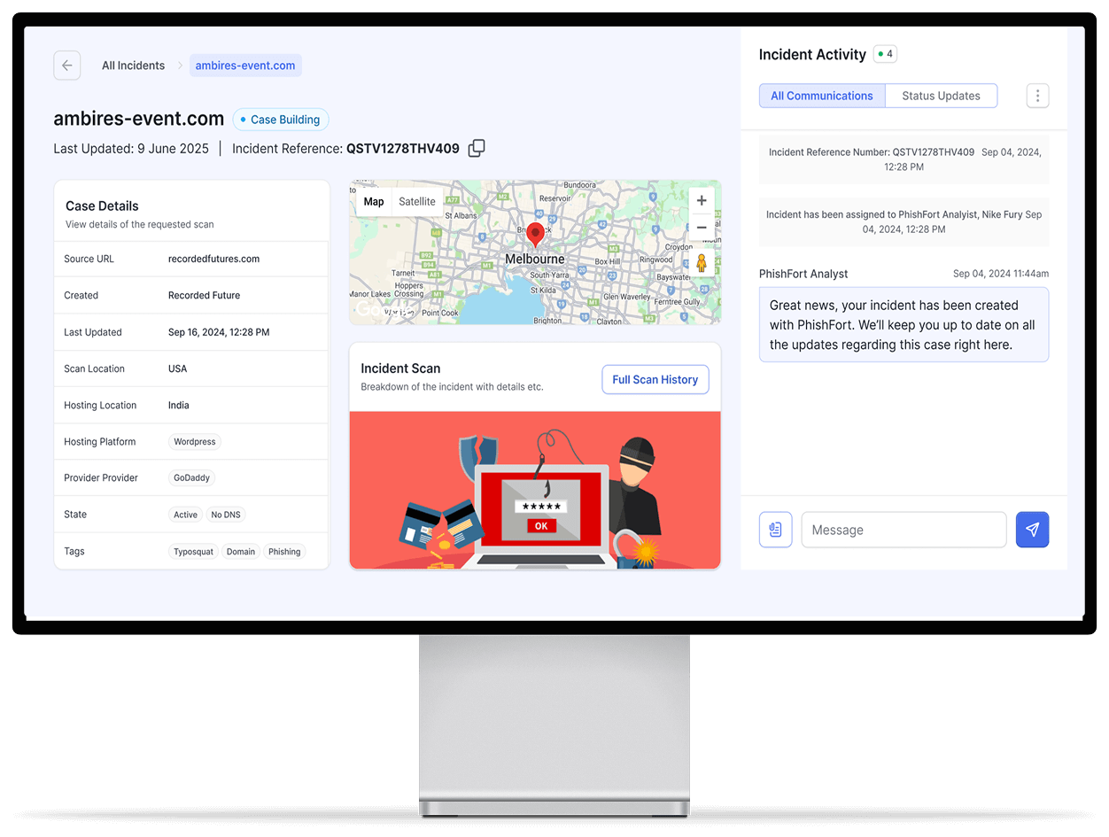This screenshot has height=837, width=1109.
Task: Activate Street View with the Pegman icon
Action: [701, 261]
